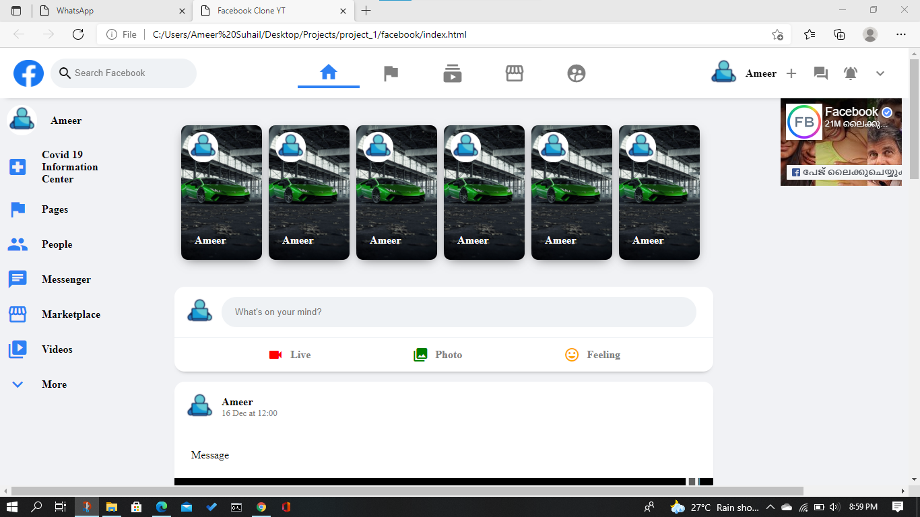Switch to the WhatsApp browser tab
The height and width of the screenshot is (517, 920).
112,11
